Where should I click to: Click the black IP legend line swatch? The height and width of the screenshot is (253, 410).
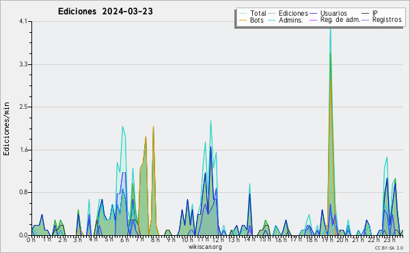click(366, 14)
